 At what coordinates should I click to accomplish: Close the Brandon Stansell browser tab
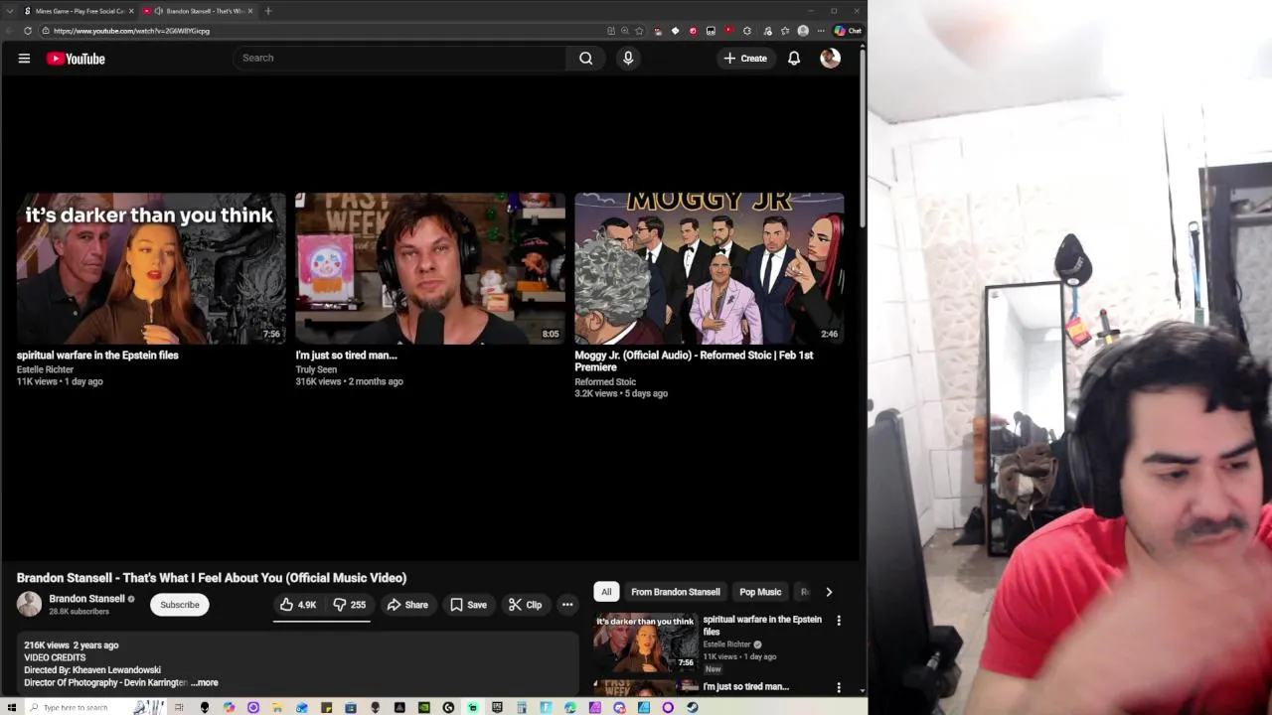[250, 11]
